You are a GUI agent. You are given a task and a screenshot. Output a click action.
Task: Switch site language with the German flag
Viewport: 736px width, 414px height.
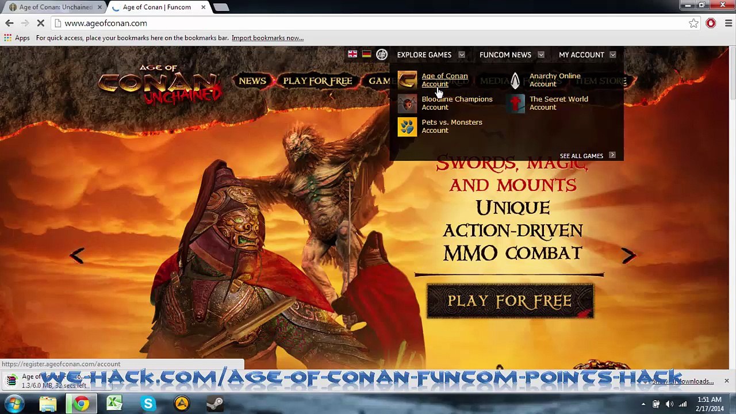click(366, 54)
